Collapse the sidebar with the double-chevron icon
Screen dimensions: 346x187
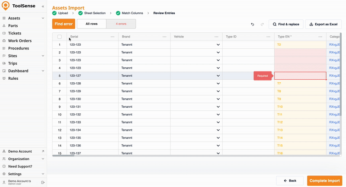tap(43, 6)
